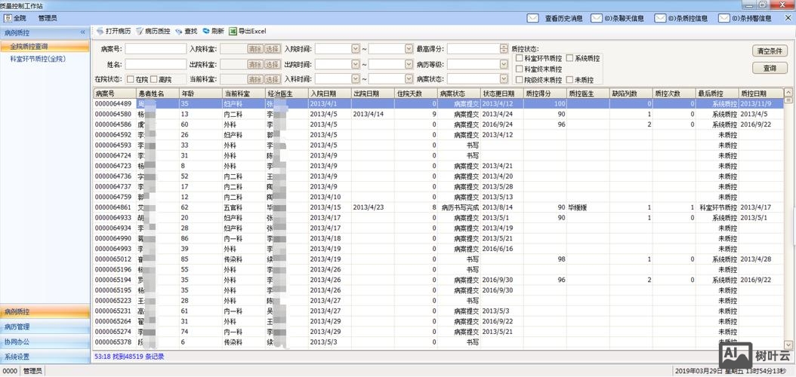
Task: Select record 0000064861 in the table
Action: [x=439, y=207]
